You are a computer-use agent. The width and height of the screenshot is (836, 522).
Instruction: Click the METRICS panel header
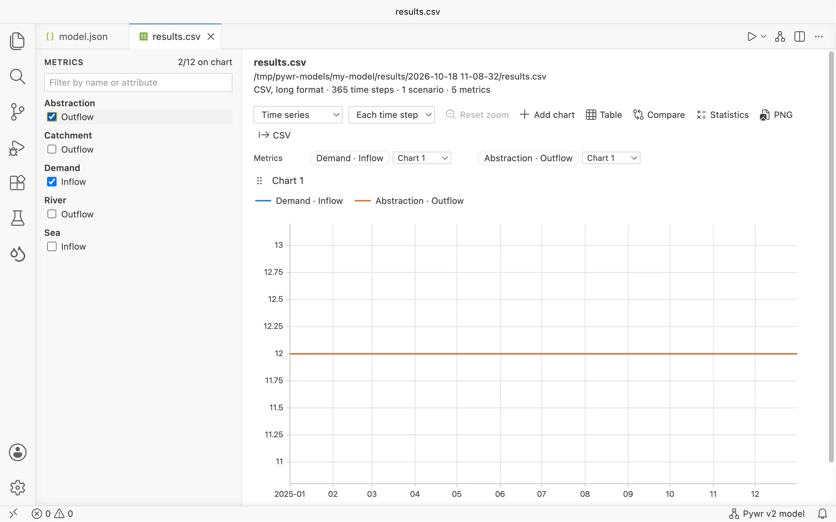pos(64,62)
